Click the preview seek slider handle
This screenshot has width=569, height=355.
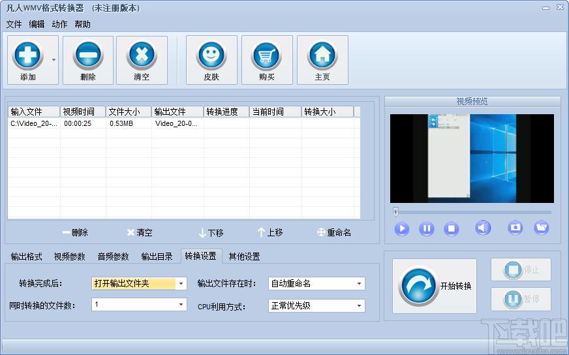[396, 211]
